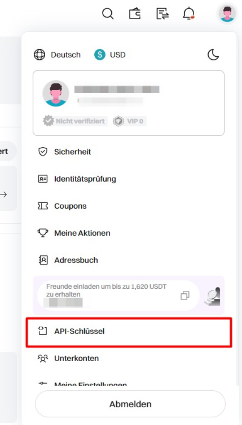The width and height of the screenshot is (242, 425).
Task: Click the large profile avatar in card
Action: pos(56,93)
